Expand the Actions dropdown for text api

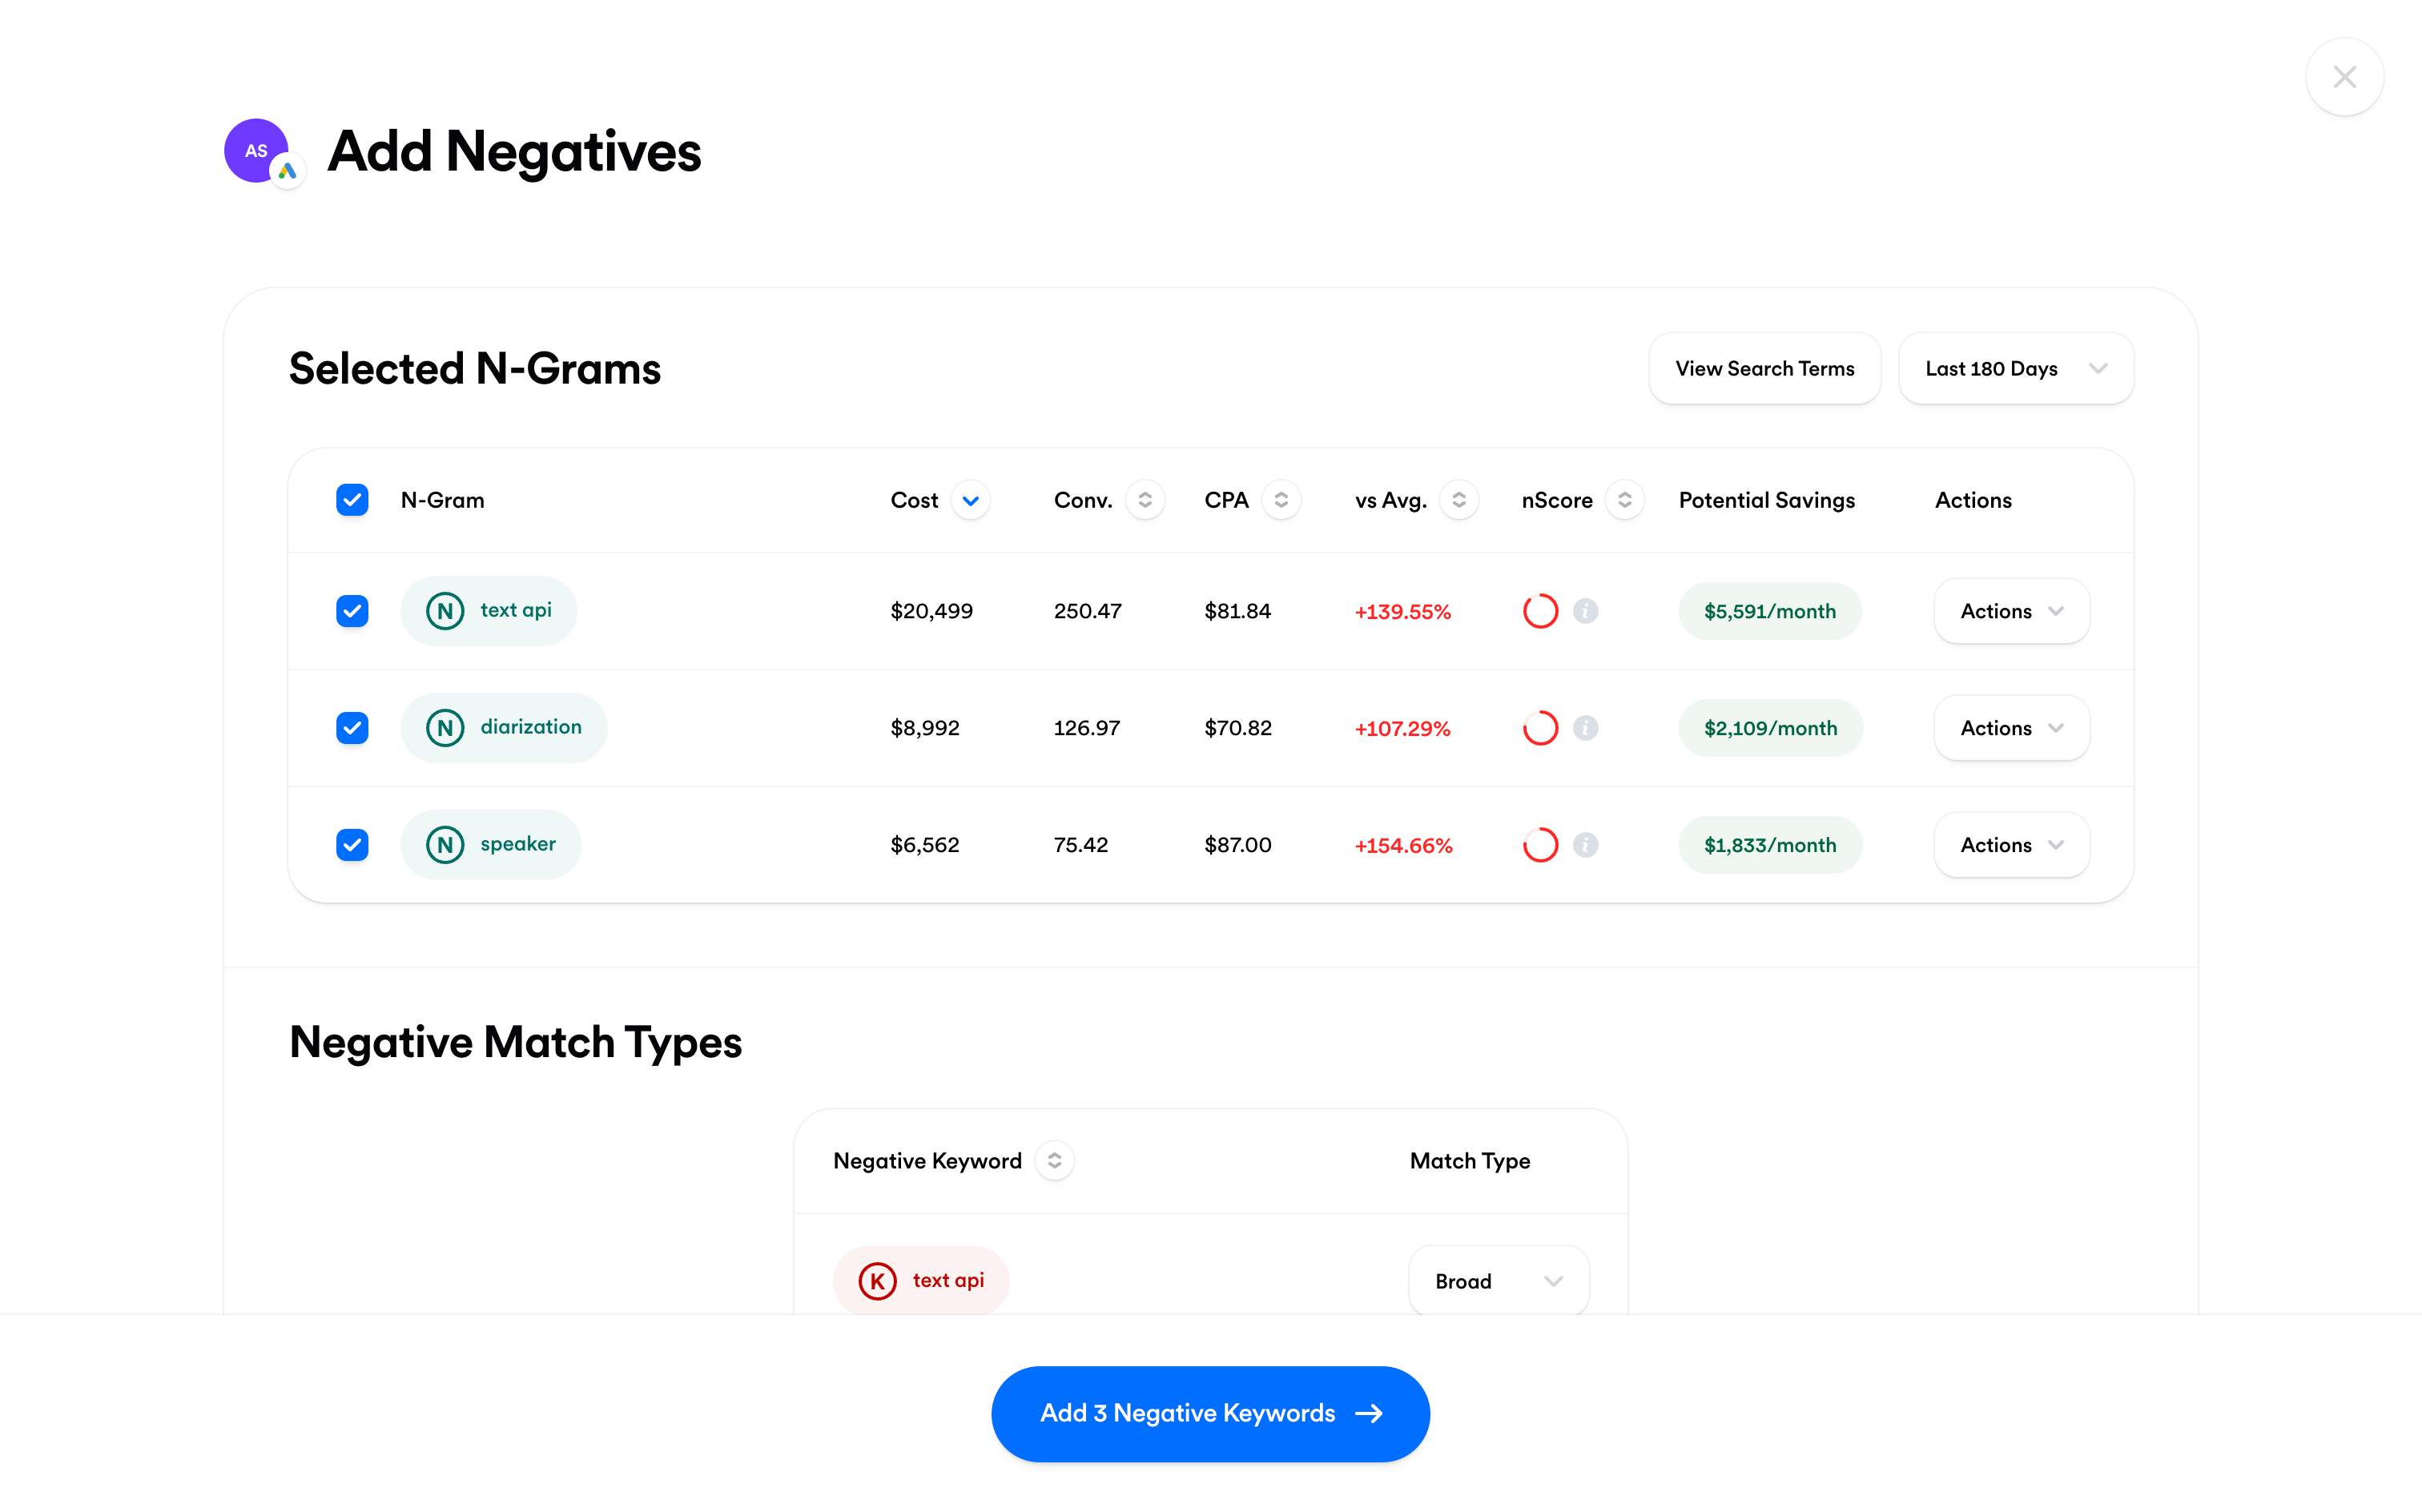[x=2011, y=609]
